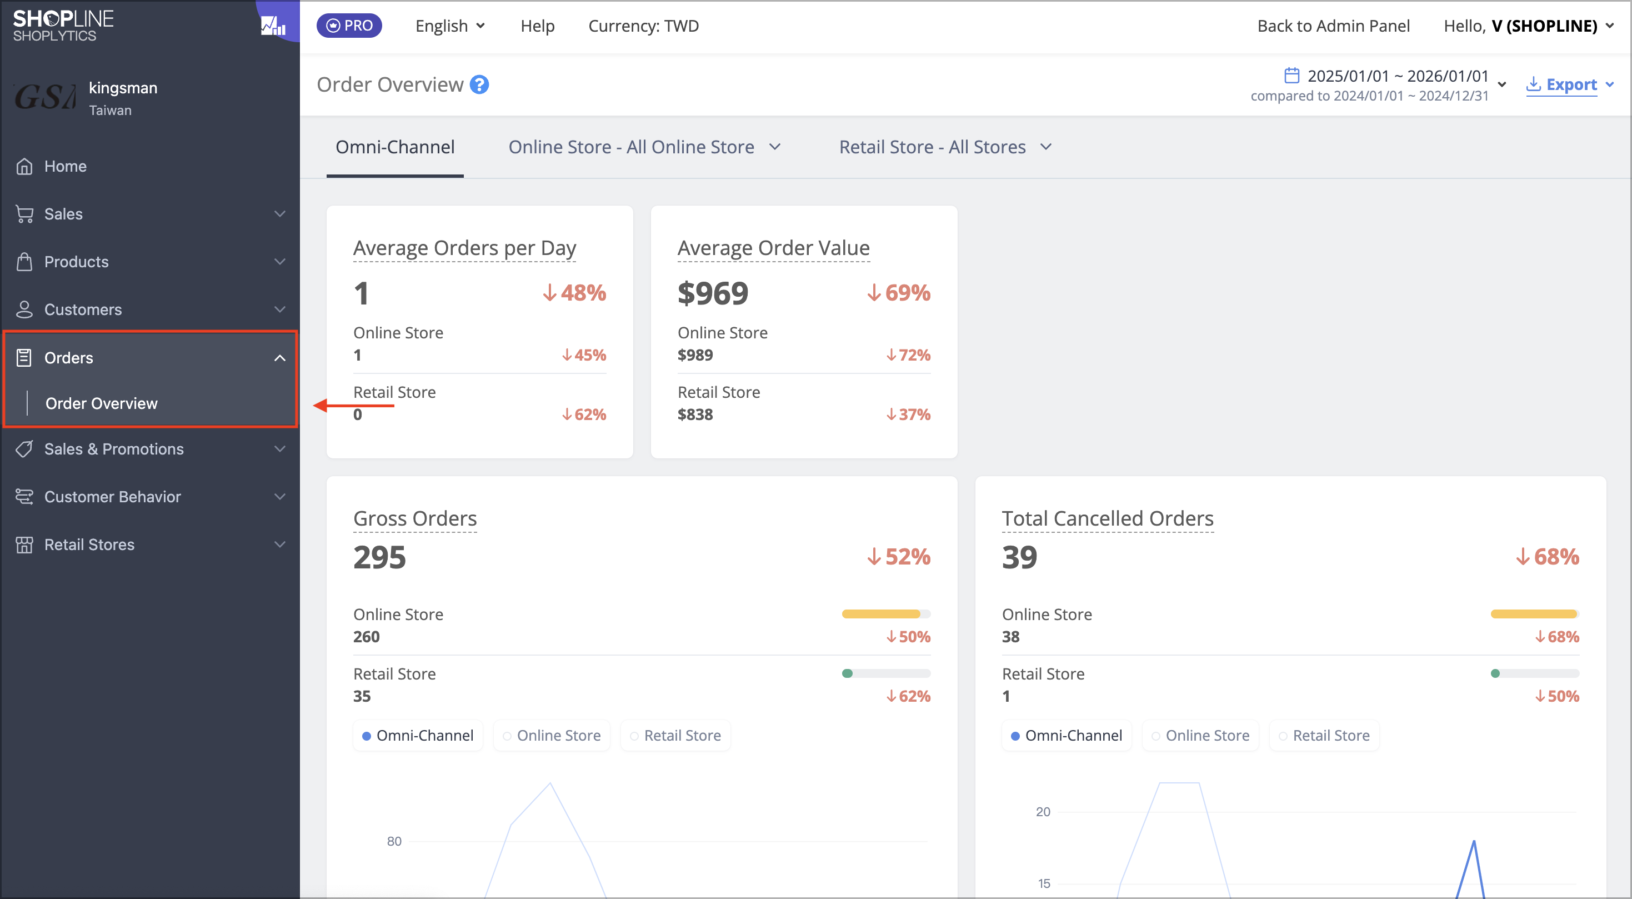Click the Products bag icon in sidebar

[x=24, y=262]
